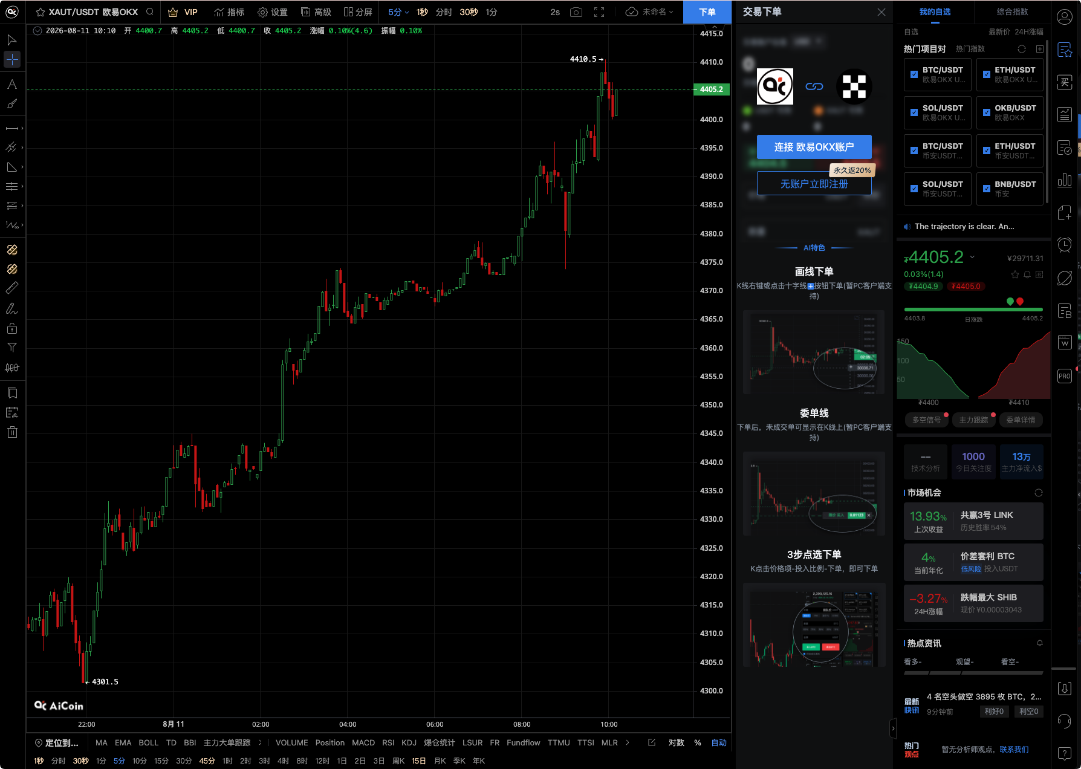Take a chart screenshot with camera icon
The image size is (1081, 769).
click(x=576, y=12)
